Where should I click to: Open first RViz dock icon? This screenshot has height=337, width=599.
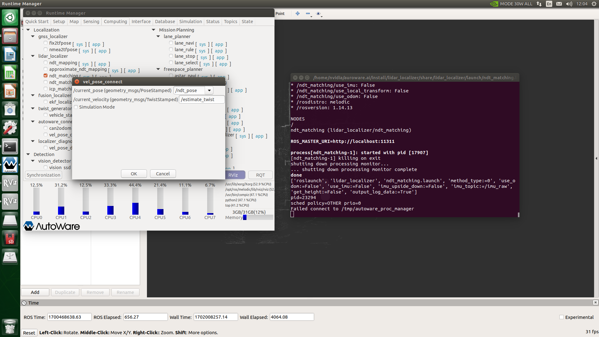click(x=10, y=183)
